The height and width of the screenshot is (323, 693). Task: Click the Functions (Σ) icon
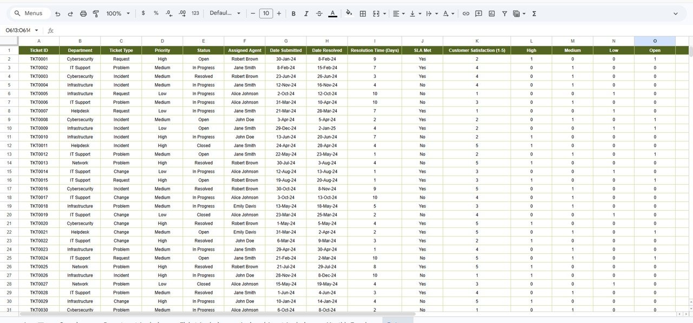[x=533, y=13]
